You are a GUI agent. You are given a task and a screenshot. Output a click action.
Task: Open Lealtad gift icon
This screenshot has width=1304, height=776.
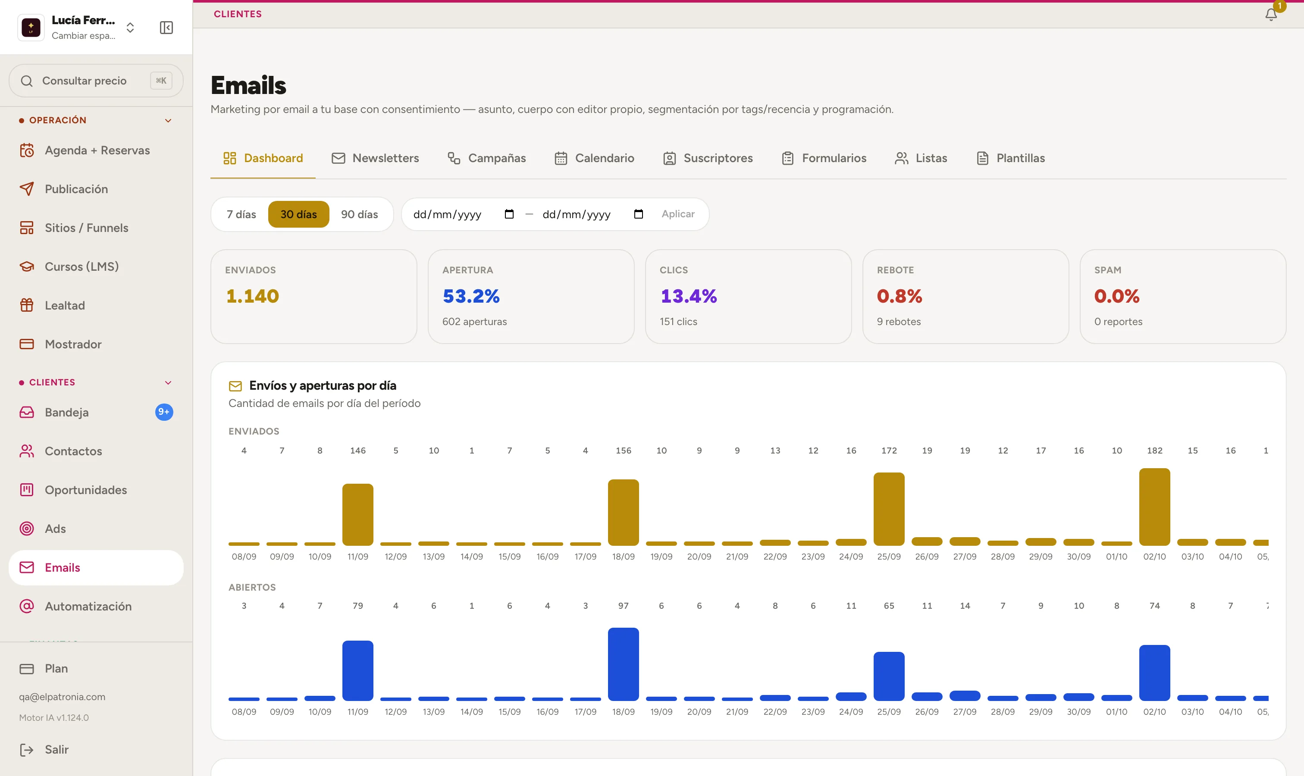tap(27, 305)
